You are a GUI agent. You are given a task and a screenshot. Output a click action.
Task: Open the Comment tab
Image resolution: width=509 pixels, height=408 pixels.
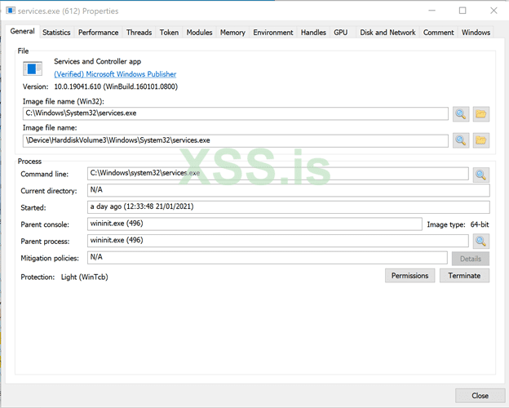pyautogui.click(x=439, y=33)
